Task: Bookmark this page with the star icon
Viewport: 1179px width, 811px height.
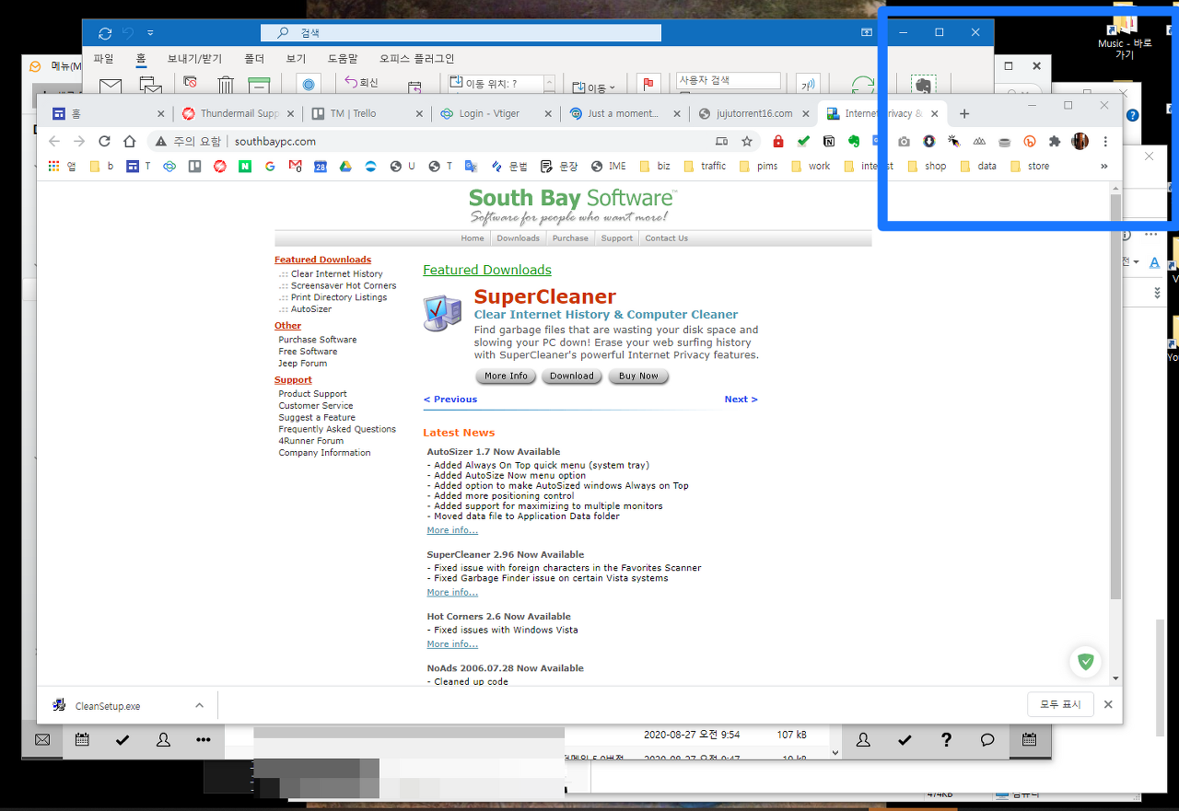Action: click(x=747, y=141)
